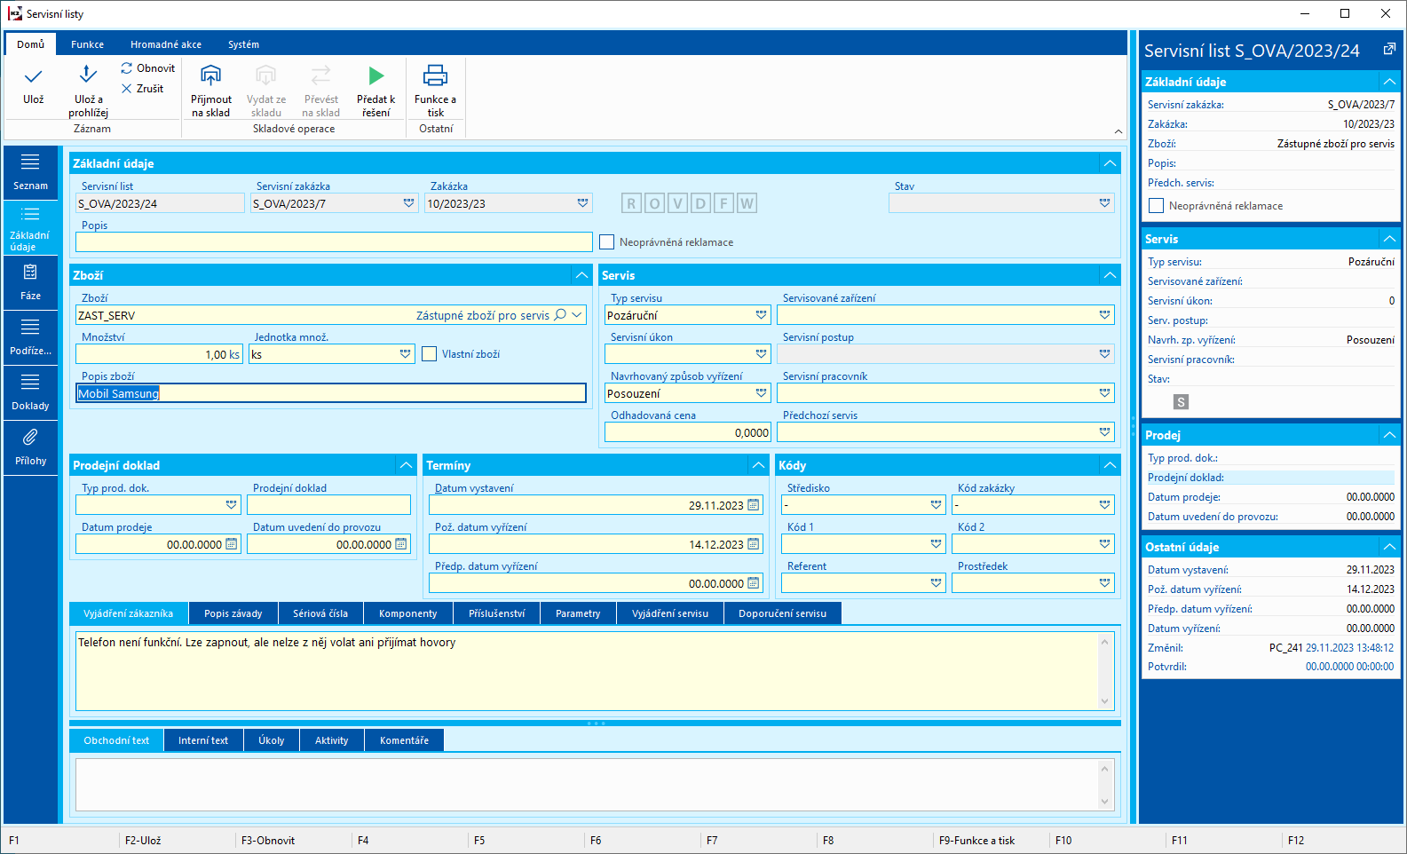Open Funkce a tisk printer icon
1407x854 pixels.
[435, 75]
